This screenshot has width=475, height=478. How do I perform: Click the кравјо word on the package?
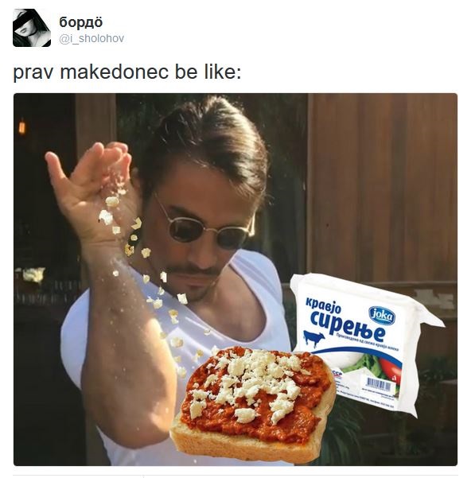coord(323,305)
